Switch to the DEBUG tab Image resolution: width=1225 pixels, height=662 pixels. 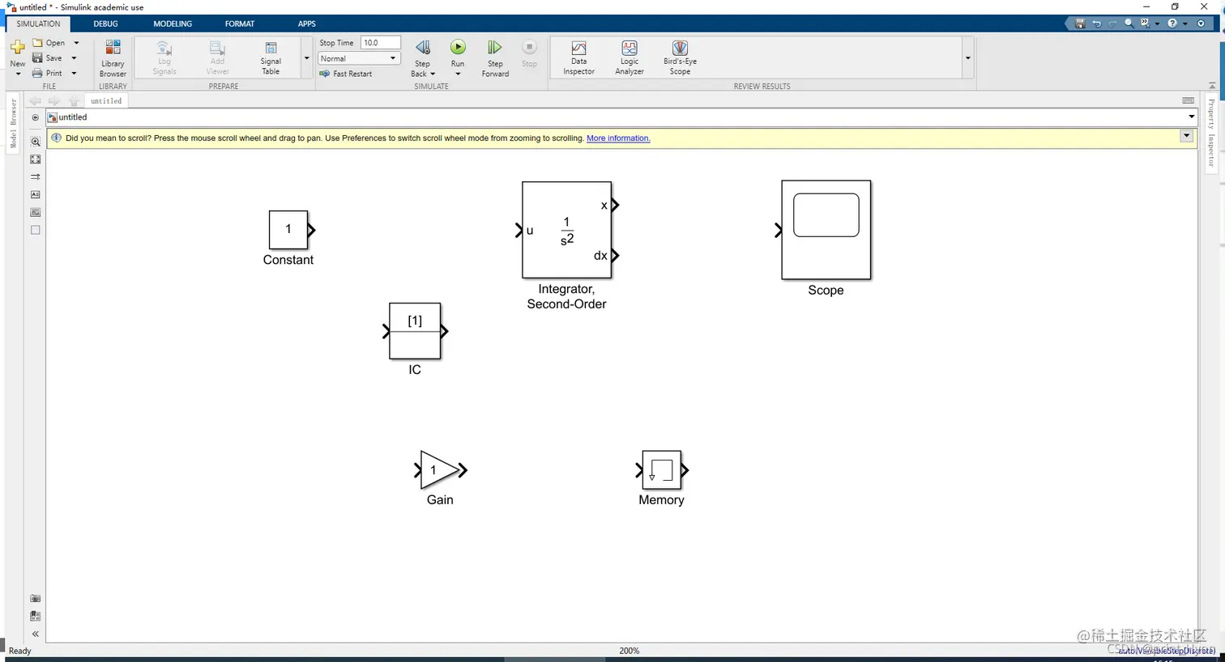105,23
